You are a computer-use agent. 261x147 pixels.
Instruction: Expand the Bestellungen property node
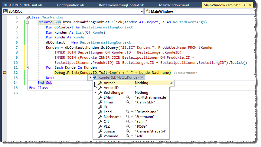(x=96, y=93)
